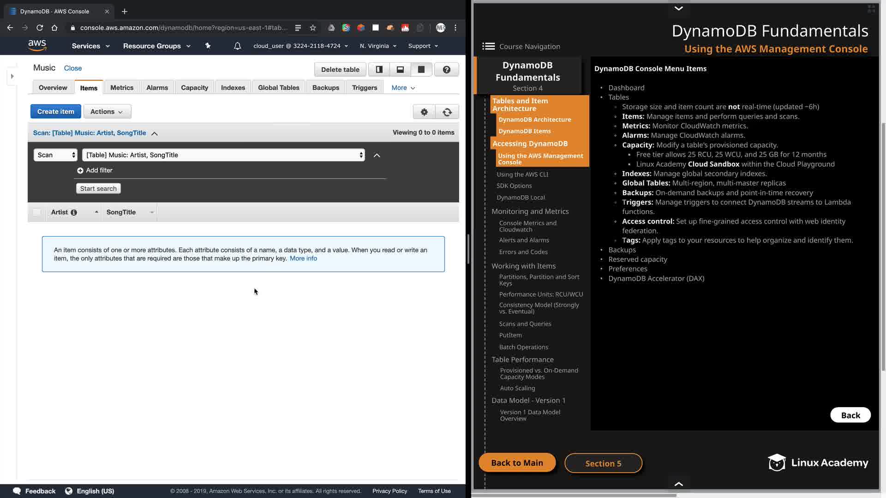Click the More info link
Viewport: 886px width, 498px height.
click(x=303, y=258)
